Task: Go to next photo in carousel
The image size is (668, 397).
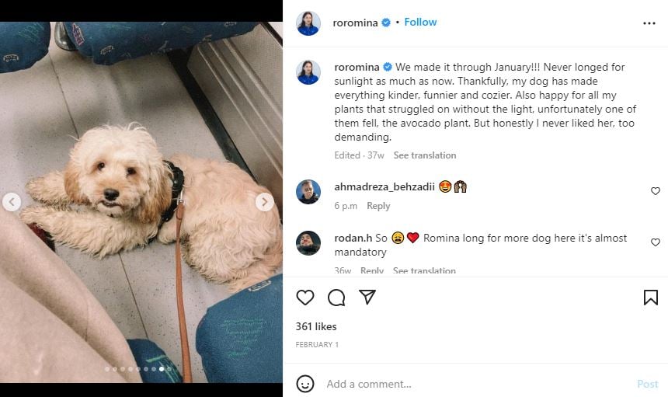Action: 265,202
